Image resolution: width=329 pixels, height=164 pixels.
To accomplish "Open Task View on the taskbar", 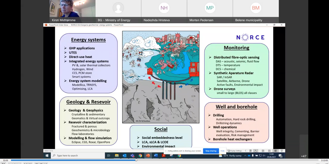I will (x=109, y=156).
